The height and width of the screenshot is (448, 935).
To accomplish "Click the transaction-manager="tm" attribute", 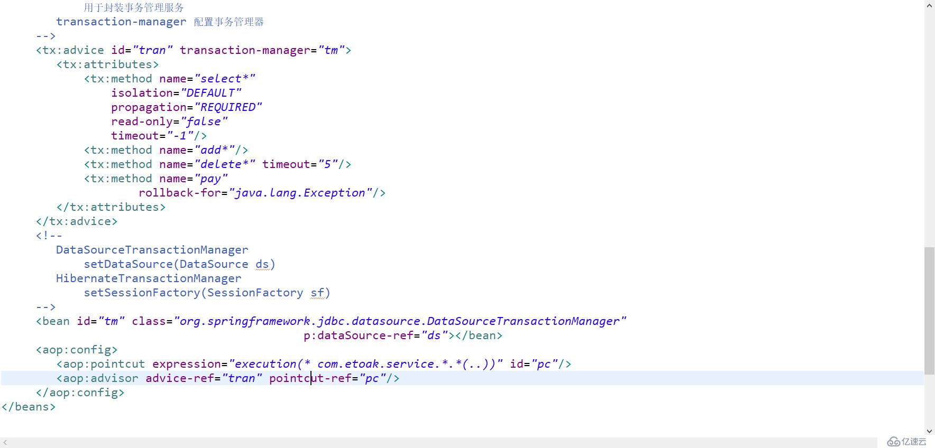I will click(x=262, y=50).
